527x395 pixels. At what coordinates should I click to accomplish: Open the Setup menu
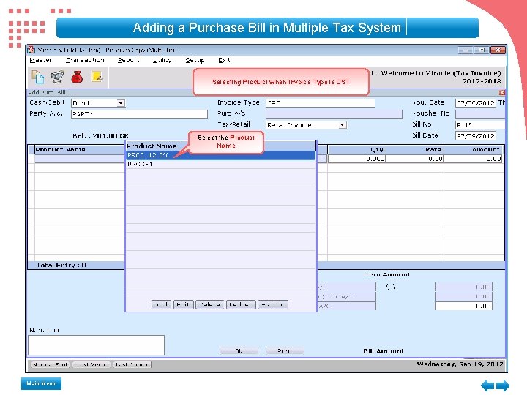[195, 60]
